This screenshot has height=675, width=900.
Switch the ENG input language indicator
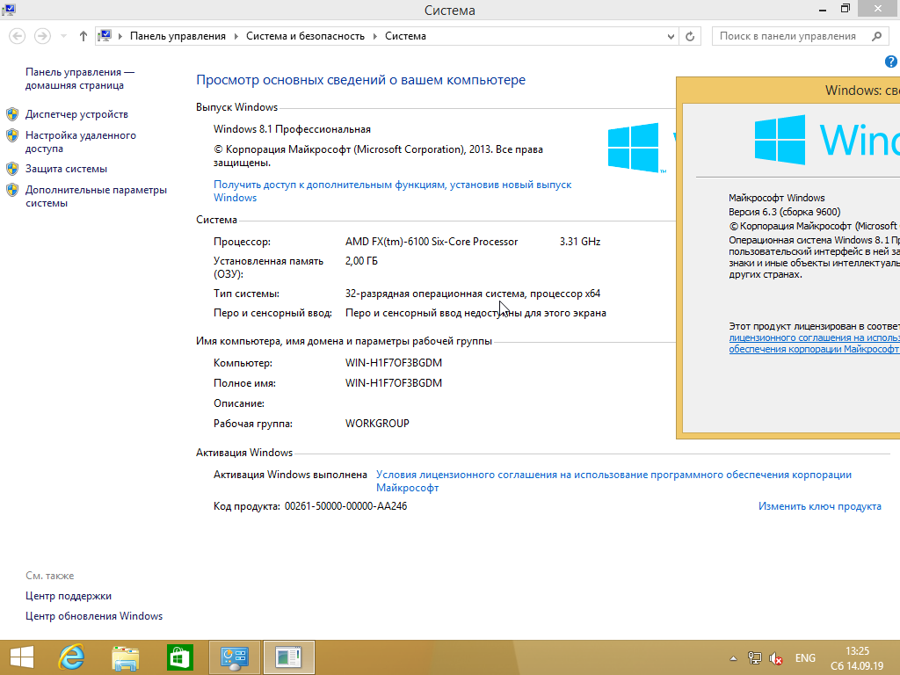(x=805, y=658)
